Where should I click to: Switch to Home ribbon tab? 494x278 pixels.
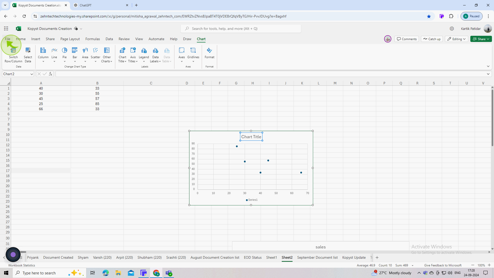pos(21,39)
